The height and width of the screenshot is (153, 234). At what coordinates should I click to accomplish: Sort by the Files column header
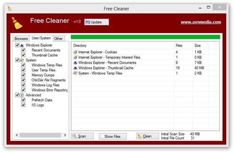pyautogui.click(x=183, y=45)
